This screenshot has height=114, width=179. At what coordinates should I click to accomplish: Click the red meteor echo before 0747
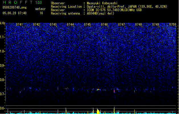114,91
